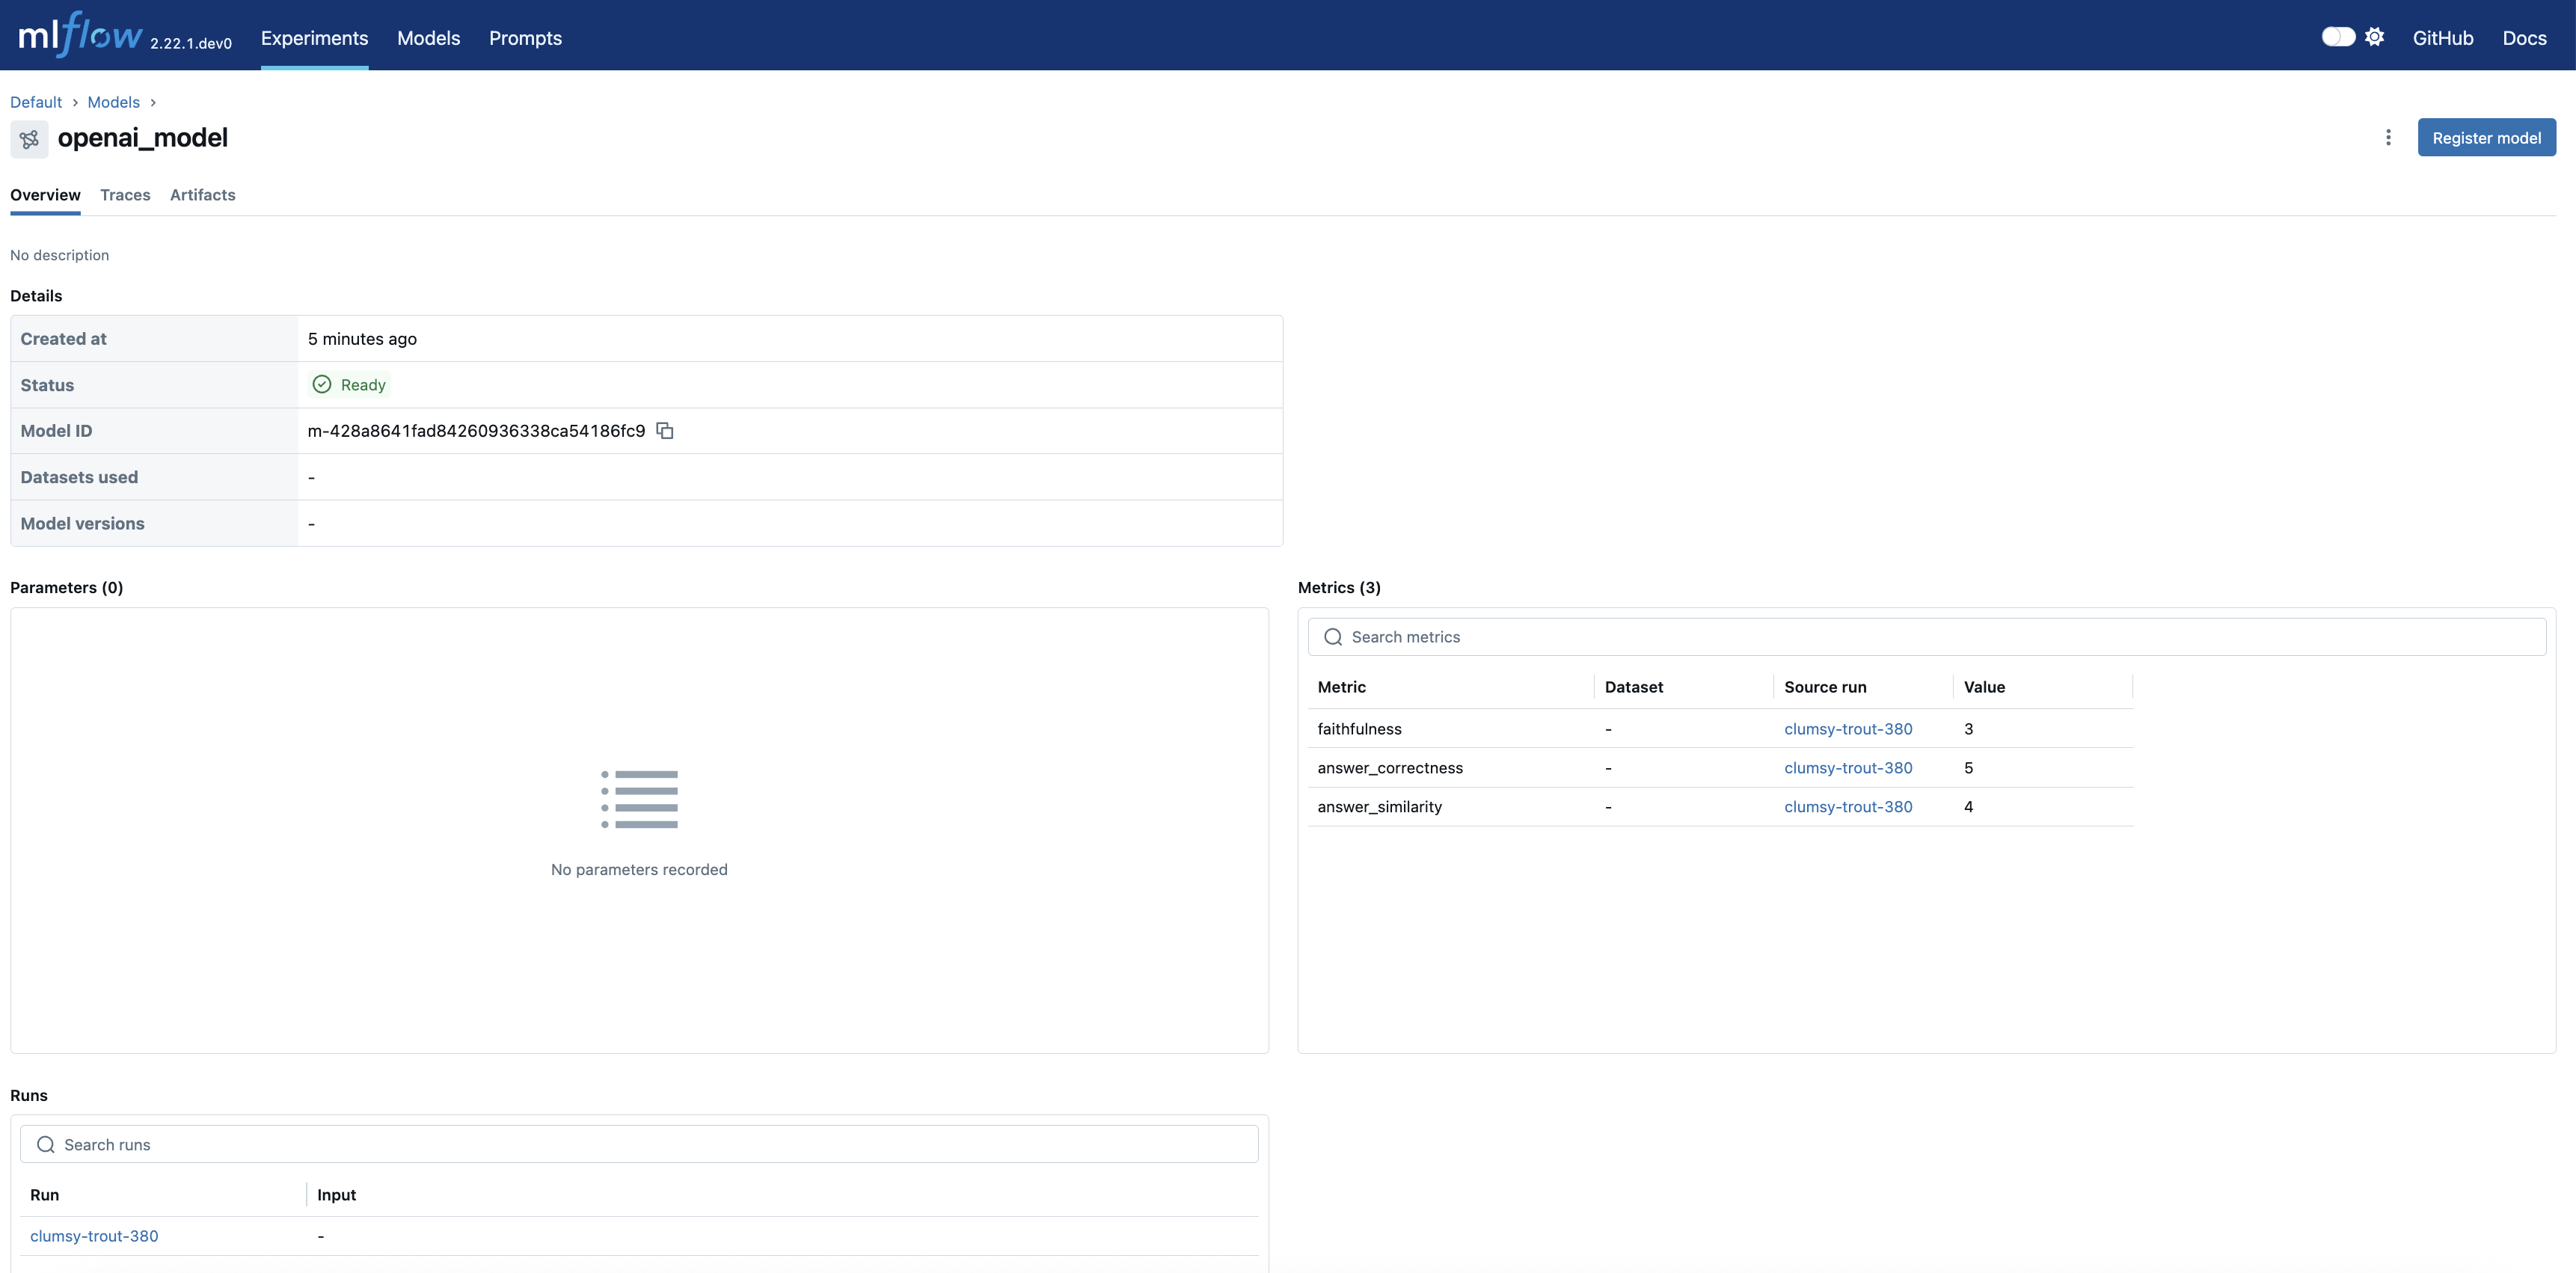Click the Ready status checkmark icon
The height and width of the screenshot is (1273, 2576).
point(321,384)
